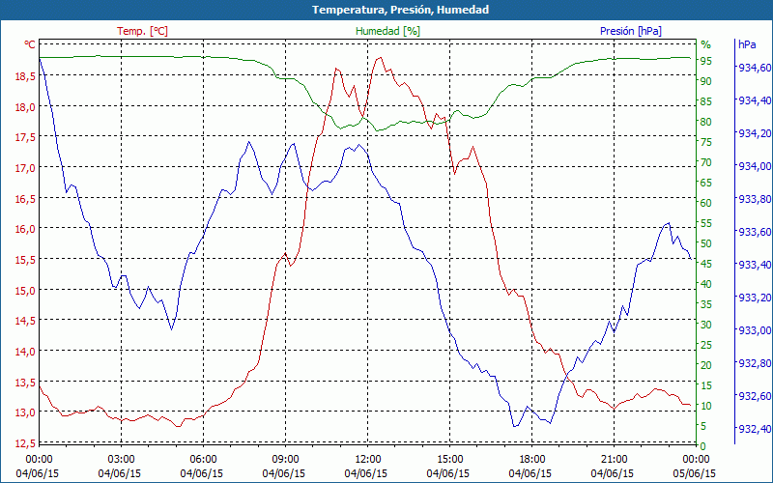Click the 75 humidity axis value

pos(706,142)
